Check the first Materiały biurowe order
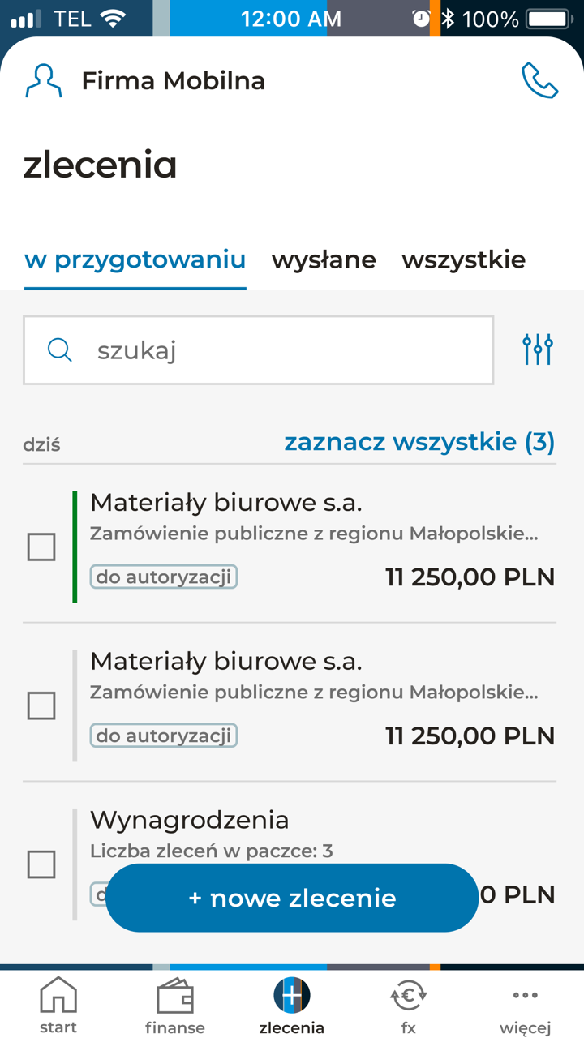Image resolution: width=584 pixels, height=1038 pixels. click(41, 547)
